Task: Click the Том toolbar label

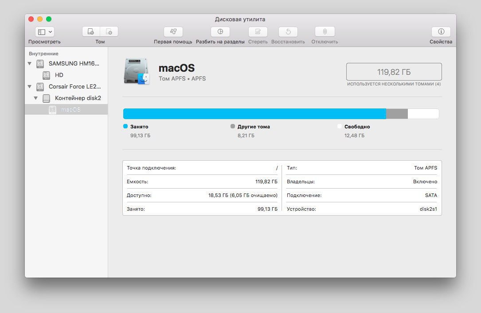Action: tap(100, 42)
